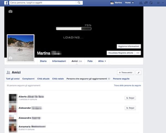Click Alberto's profile thumbnail
This screenshot has height=133, width=166.
[13, 99]
